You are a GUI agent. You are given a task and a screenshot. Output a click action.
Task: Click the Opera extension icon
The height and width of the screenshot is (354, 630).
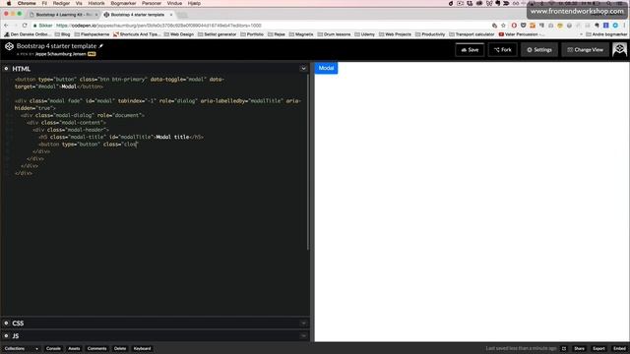click(514, 26)
